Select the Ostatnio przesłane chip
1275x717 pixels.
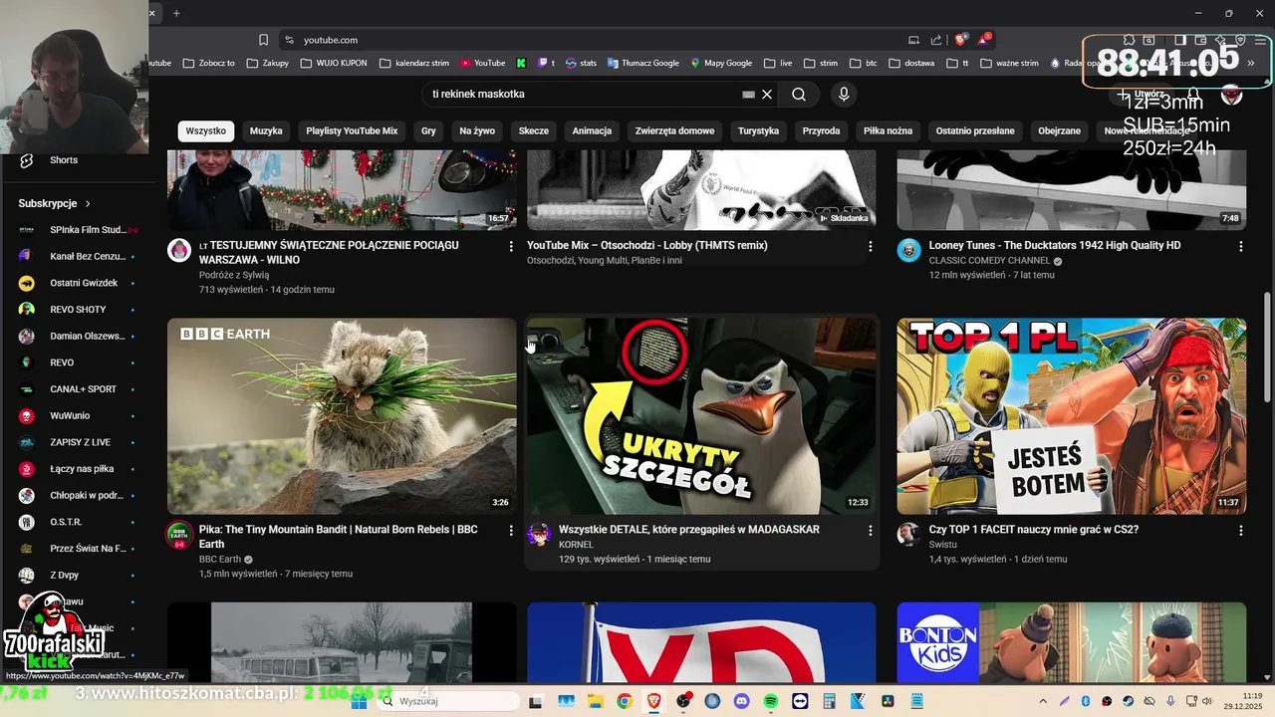(x=975, y=130)
